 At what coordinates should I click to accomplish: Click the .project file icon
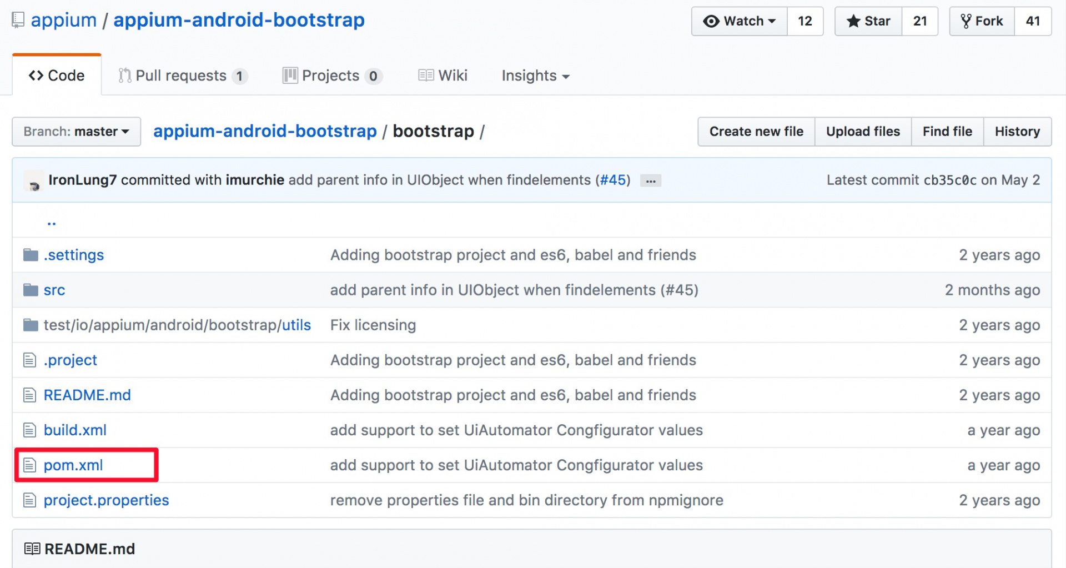(29, 360)
